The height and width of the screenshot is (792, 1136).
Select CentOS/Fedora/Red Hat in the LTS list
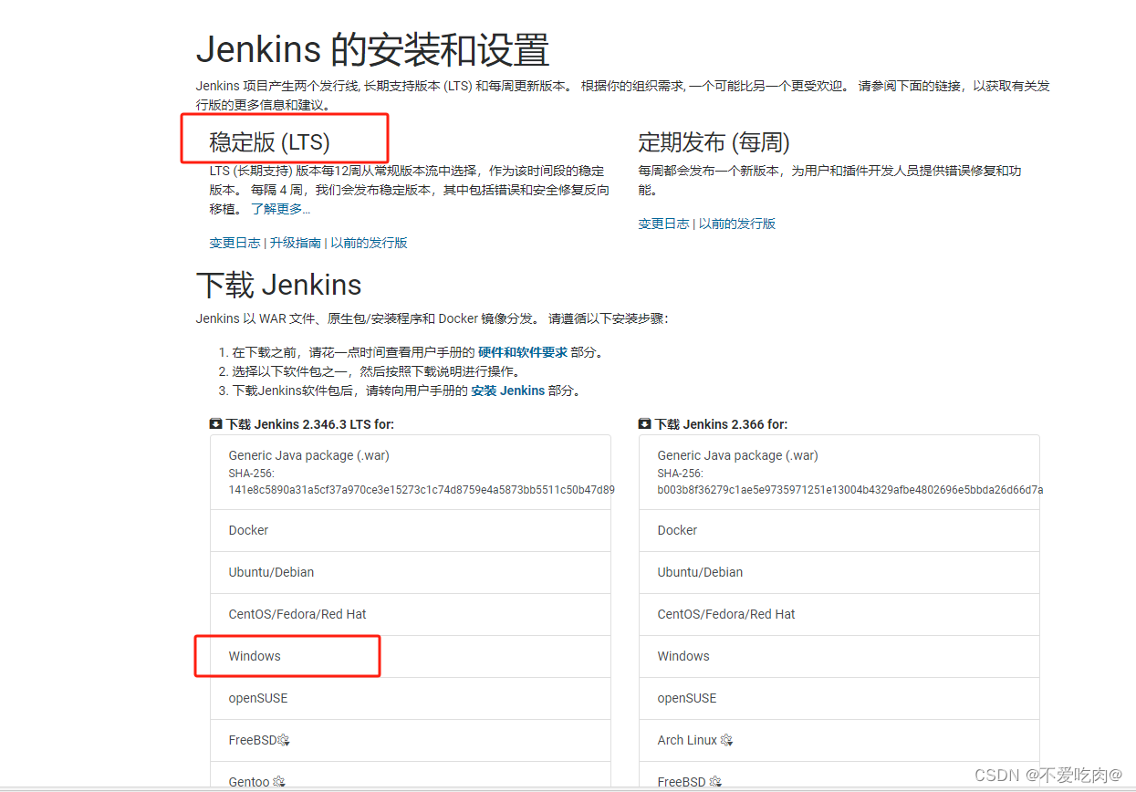click(411, 614)
